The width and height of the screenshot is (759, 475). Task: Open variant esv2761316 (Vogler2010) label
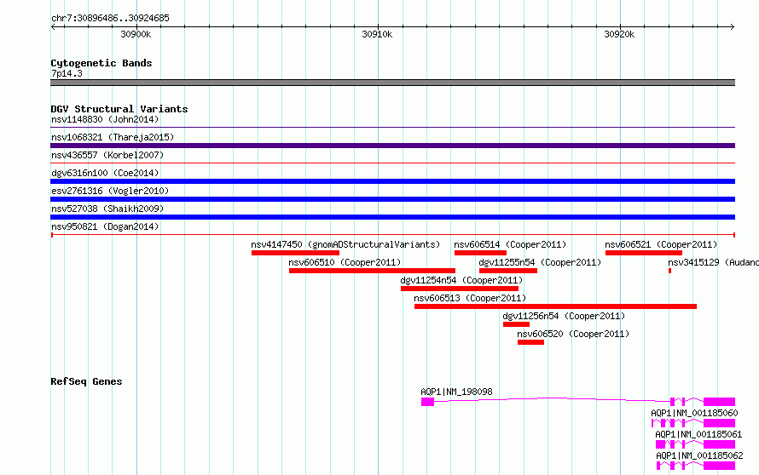110,191
